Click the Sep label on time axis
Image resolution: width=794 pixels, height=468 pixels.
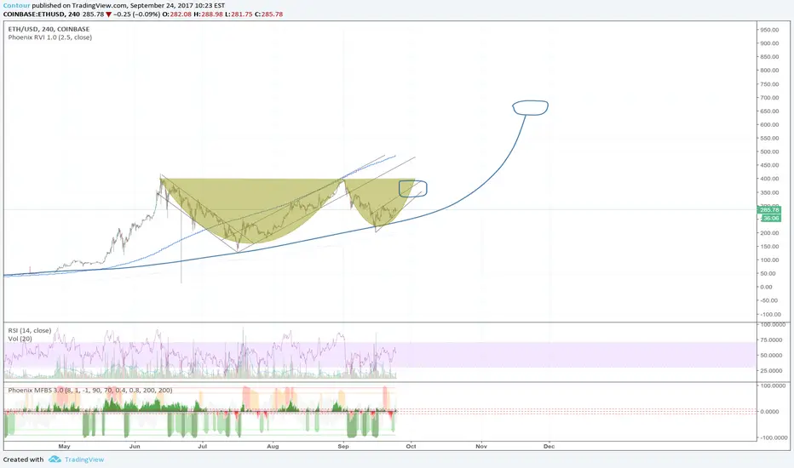click(343, 446)
